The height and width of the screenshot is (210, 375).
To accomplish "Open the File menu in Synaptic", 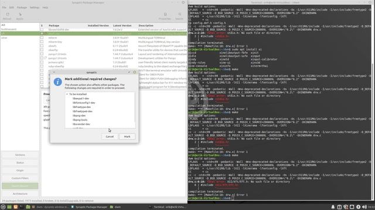I will click(4, 8).
